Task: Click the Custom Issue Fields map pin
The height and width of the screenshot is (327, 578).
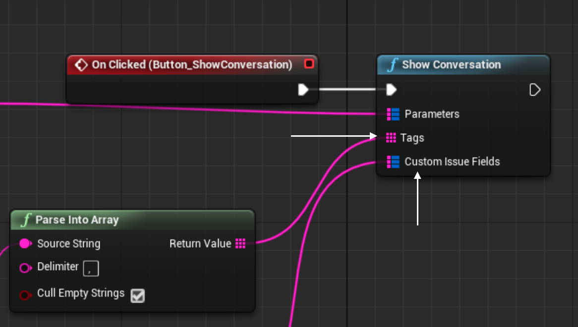Action: [x=393, y=162]
